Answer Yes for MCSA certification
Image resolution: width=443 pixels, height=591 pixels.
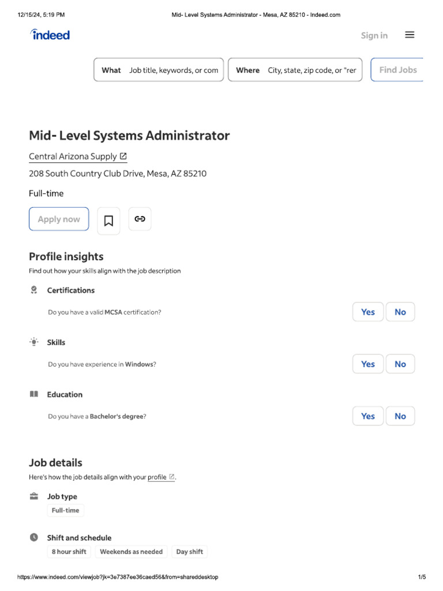[367, 312]
